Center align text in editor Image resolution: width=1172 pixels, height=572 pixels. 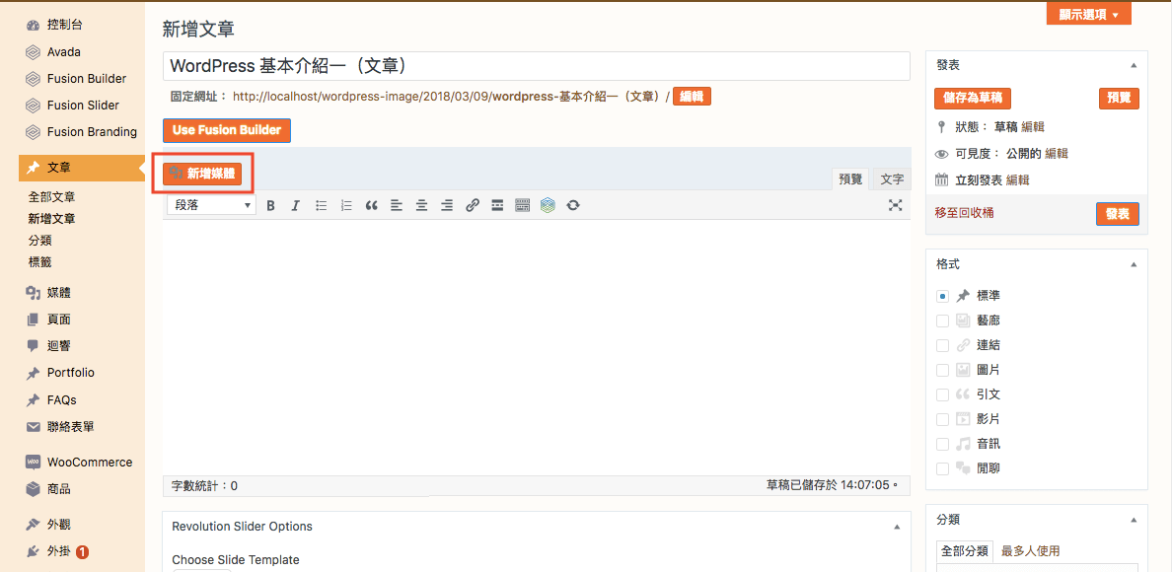click(421, 205)
